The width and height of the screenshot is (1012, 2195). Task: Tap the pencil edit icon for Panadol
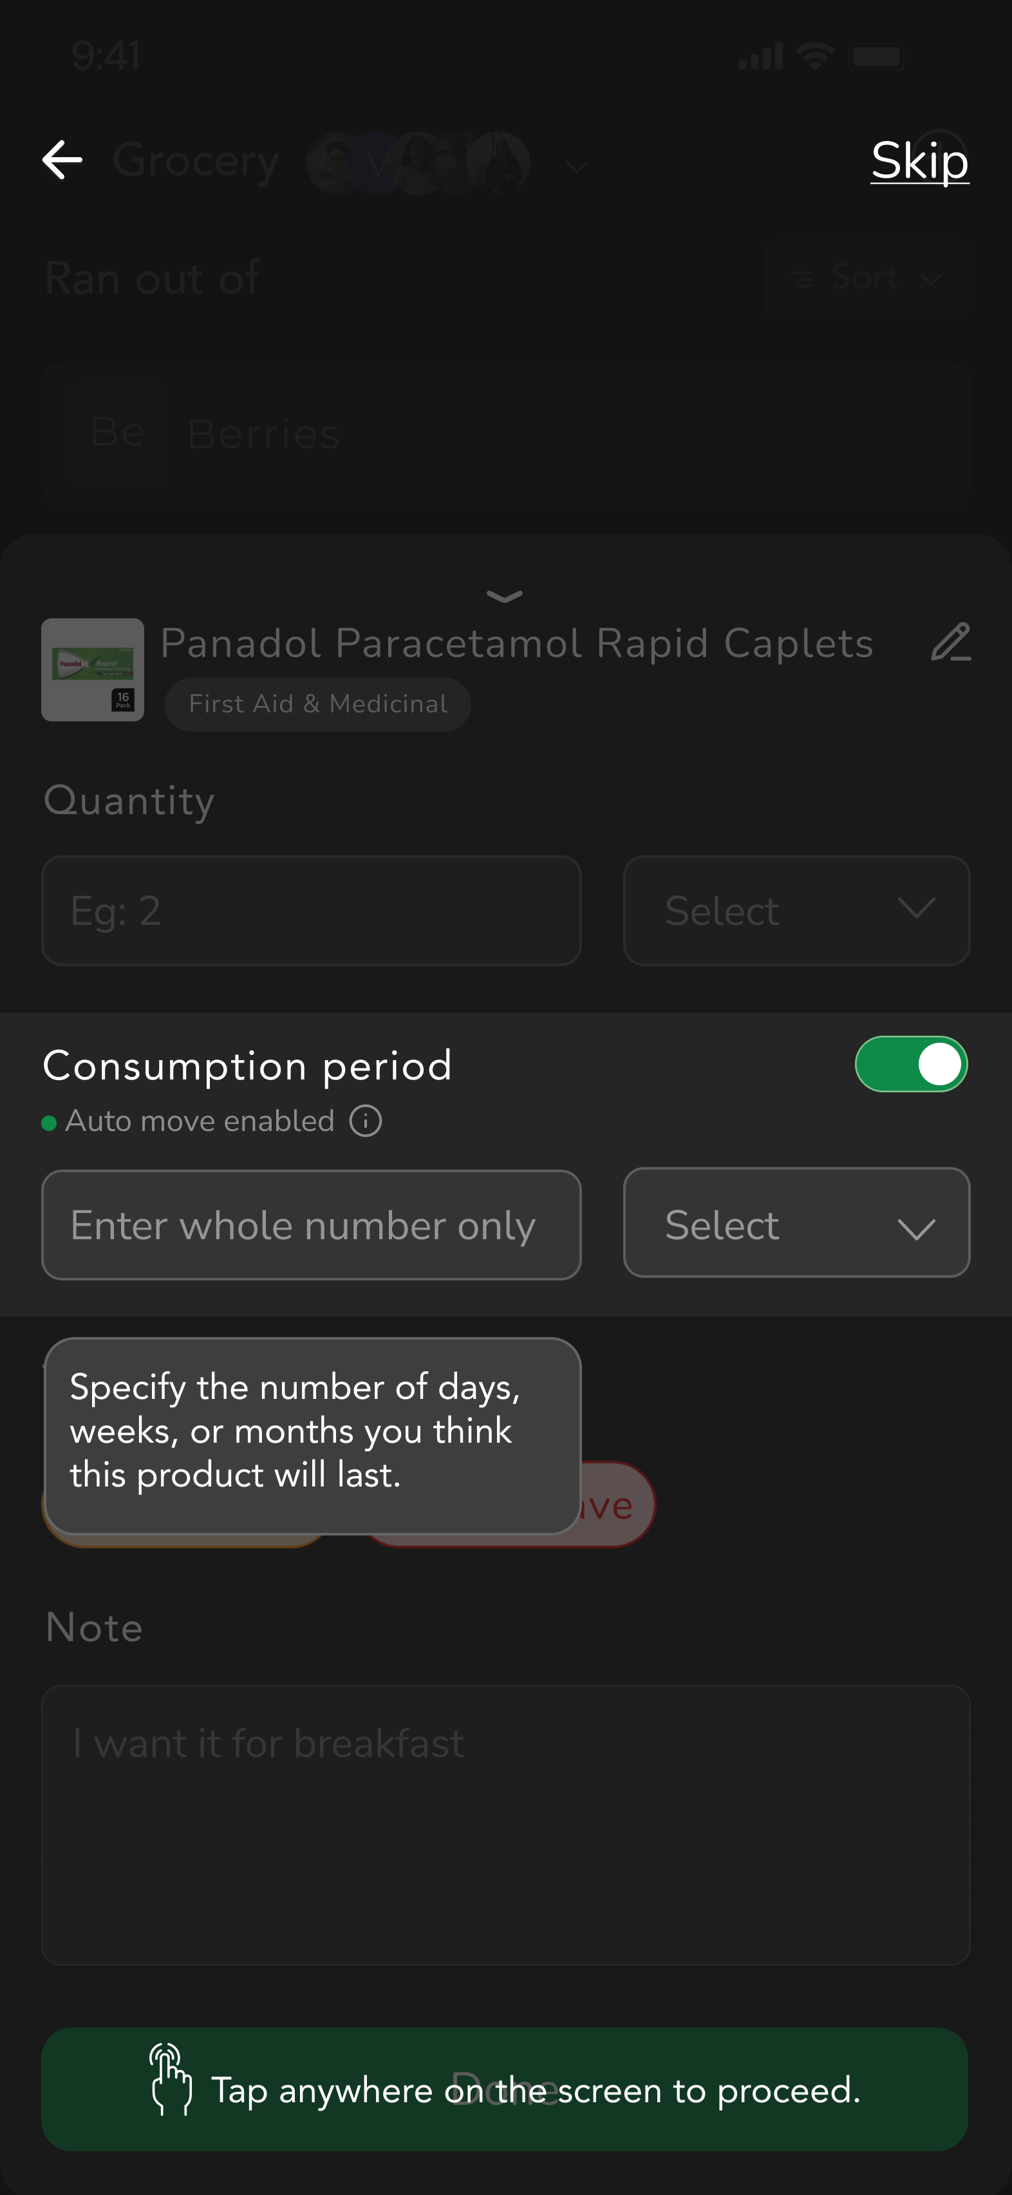point(950,643)
